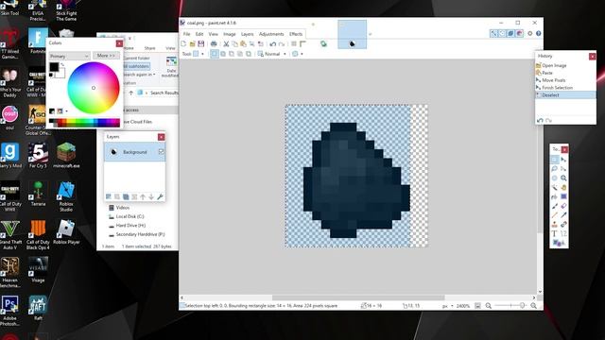The height and width of the screenshot is (340, 605).
Task: Select the Zoom magnifier tool in Tools panel
Action: point(563,178)
